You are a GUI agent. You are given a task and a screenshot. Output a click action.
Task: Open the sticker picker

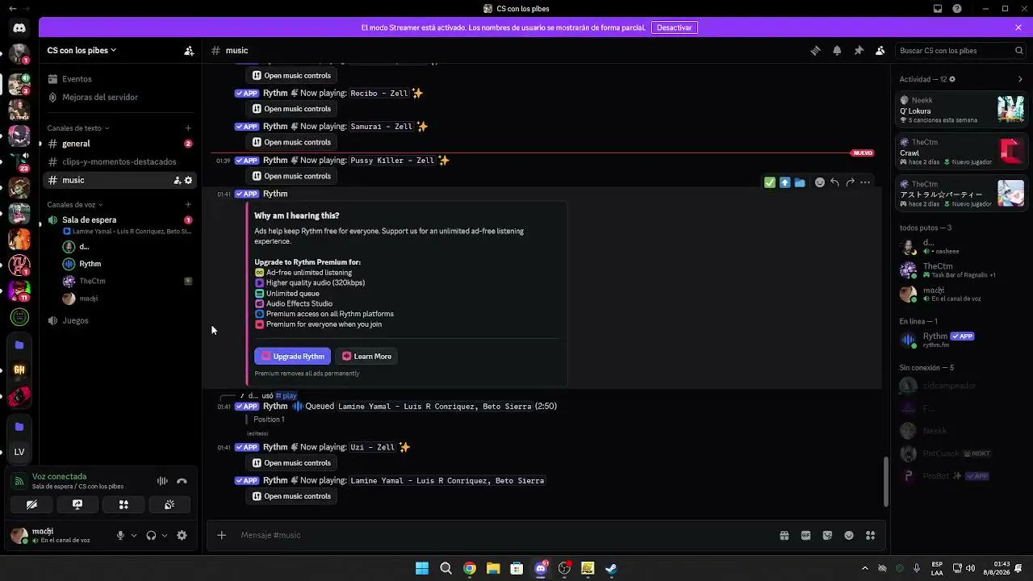(827, 535)
